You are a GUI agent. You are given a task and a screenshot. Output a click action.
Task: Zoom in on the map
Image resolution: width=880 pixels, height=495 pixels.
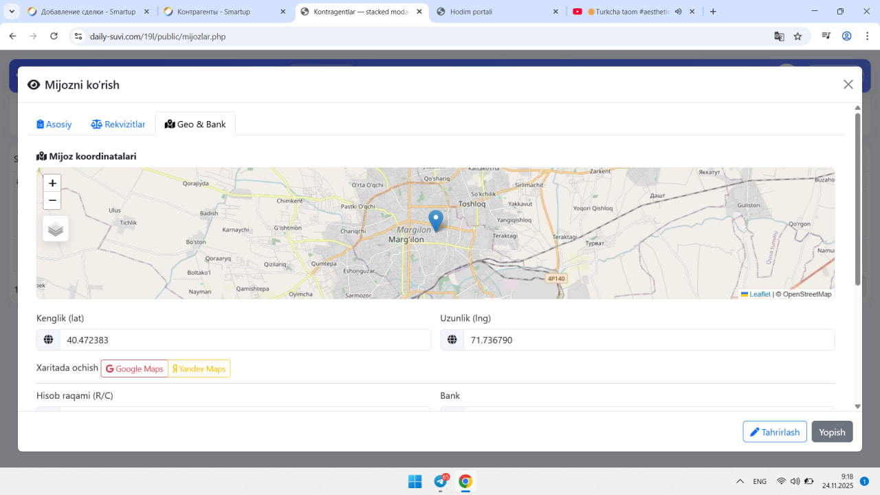click(x=52, y=184)
